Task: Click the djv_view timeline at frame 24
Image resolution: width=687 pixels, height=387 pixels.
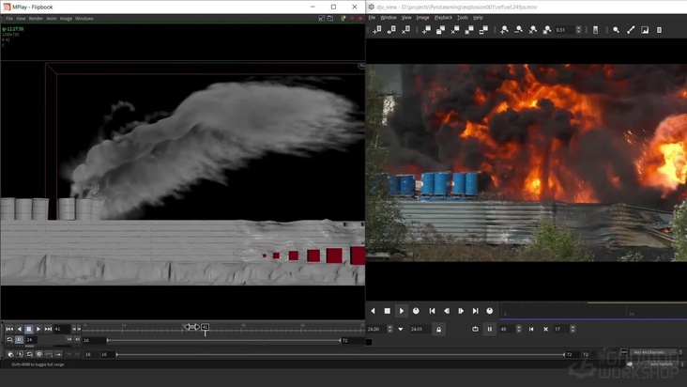Action: point(632,314)
